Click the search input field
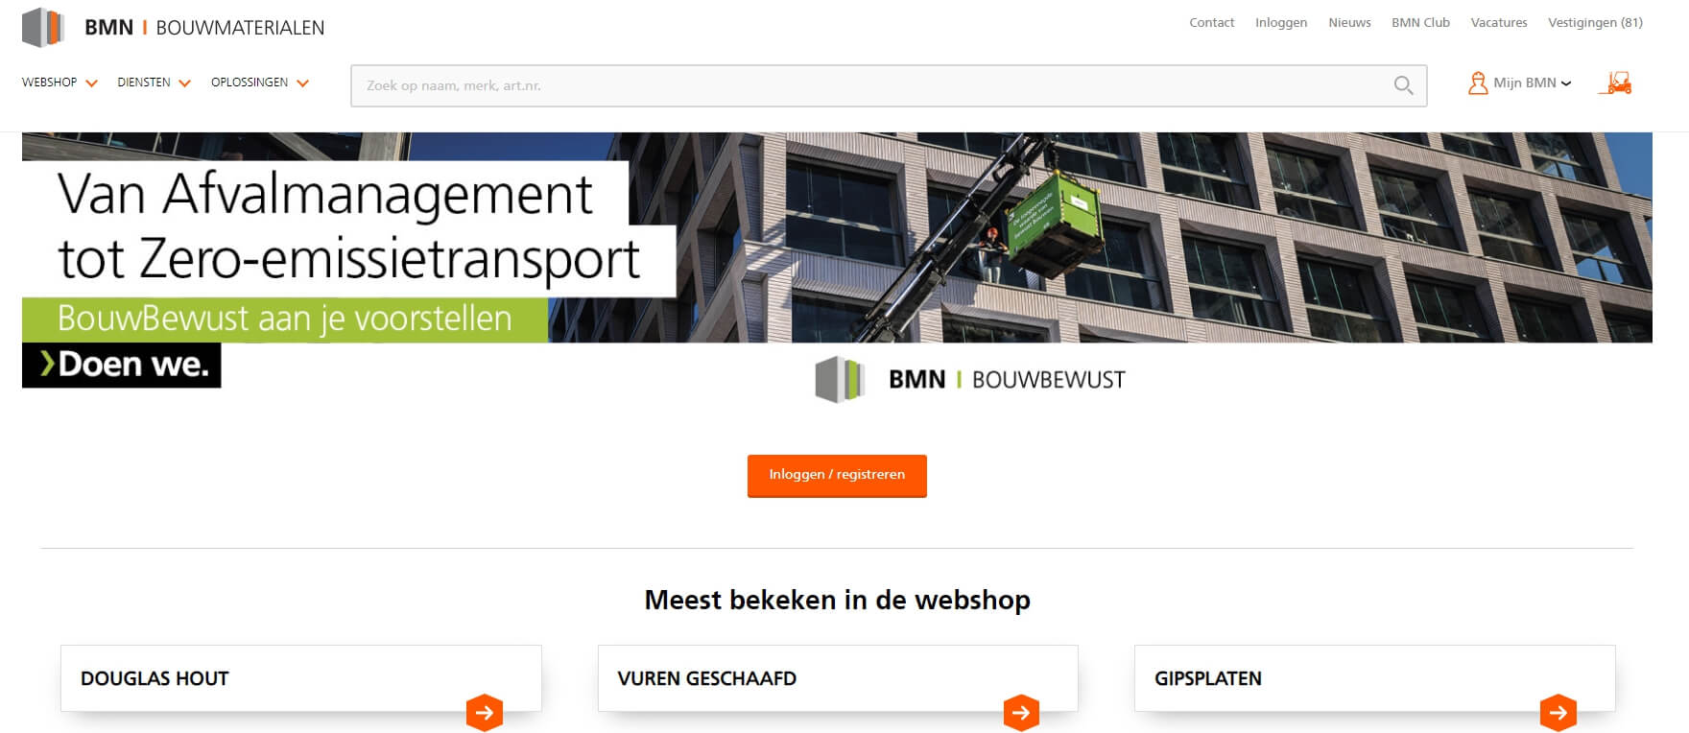Viewport: 1689px width, 733px height. [873, 85]
